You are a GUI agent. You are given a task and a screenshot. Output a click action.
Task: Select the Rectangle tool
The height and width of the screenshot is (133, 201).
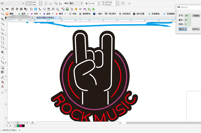[2, 38]
